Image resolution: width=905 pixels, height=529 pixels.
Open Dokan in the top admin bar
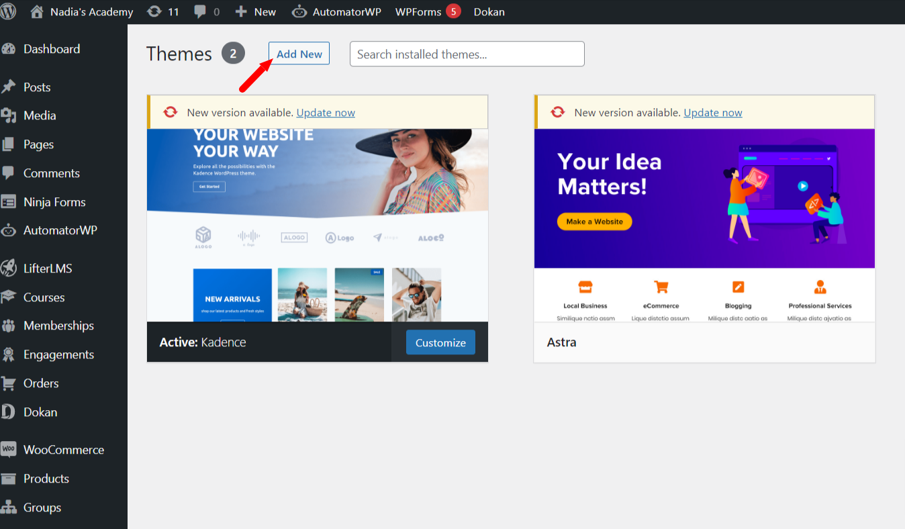489,11
